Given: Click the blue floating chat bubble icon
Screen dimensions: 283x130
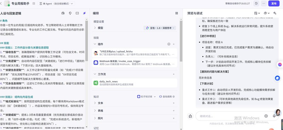Looking at the screenshot, I should (x=277, y=78).
